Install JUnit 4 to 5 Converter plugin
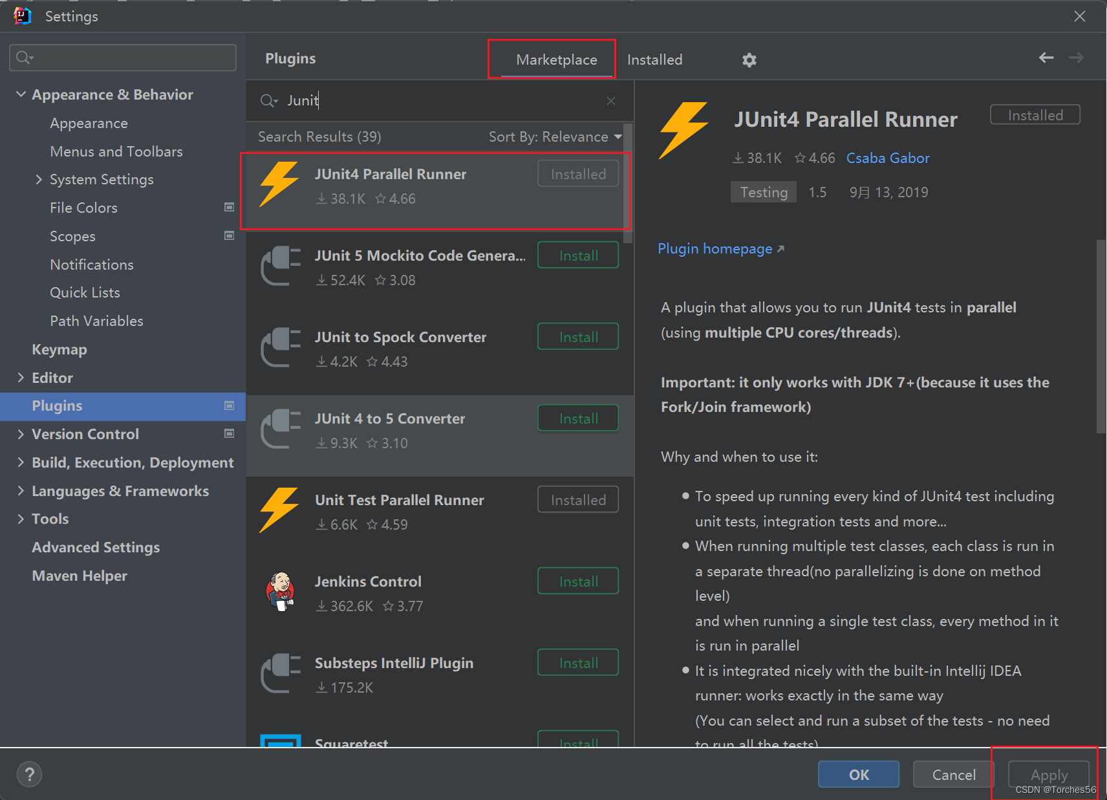Image resolution: width=1107 pixels, height=800 pixels. tap(578, 418)
